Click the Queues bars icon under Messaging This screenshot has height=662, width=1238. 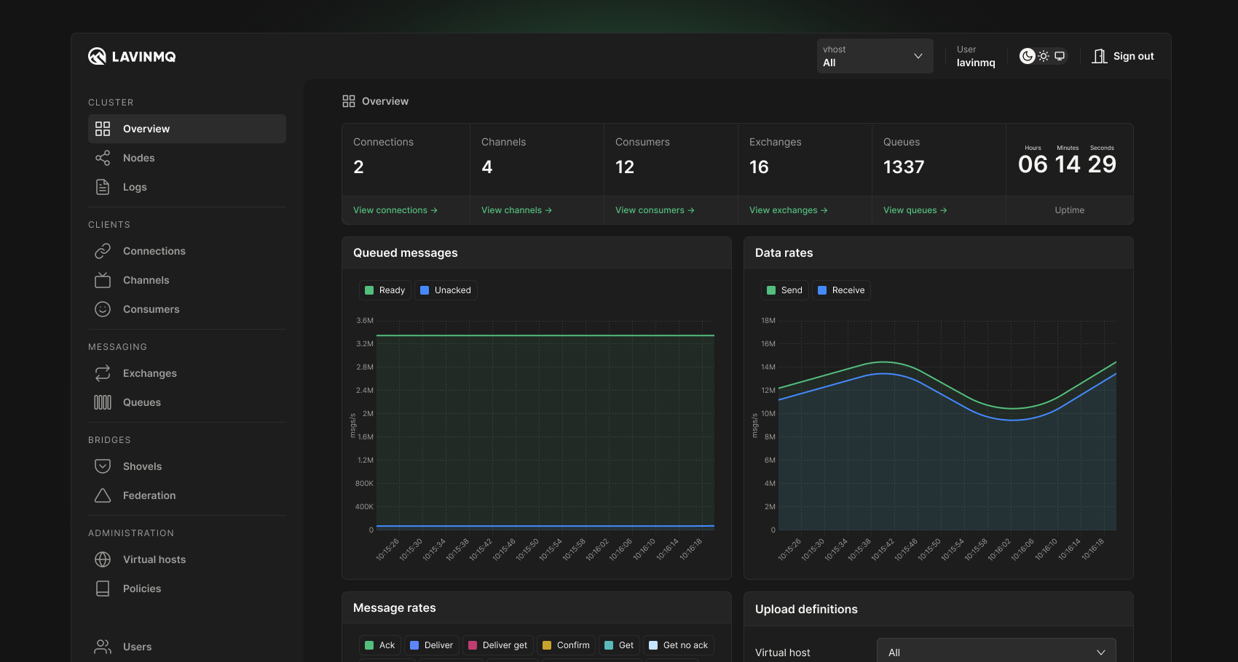pos(103,402)
